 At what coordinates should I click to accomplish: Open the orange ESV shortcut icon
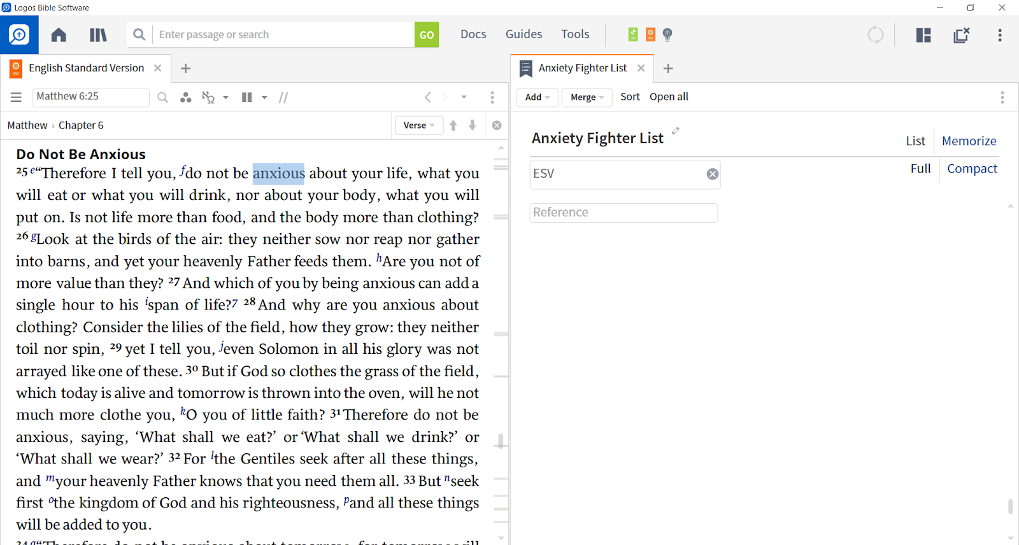[650, 34]
